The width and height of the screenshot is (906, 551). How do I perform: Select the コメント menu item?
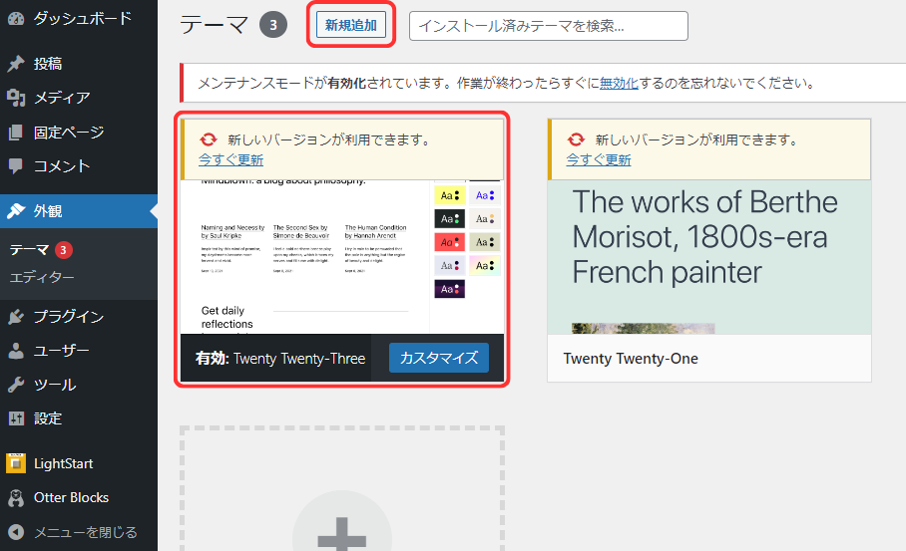pyautogui.click(x=79, y=166)
